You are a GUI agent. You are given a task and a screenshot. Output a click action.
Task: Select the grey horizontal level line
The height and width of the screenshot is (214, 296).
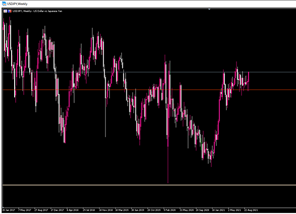coord(149,72)
